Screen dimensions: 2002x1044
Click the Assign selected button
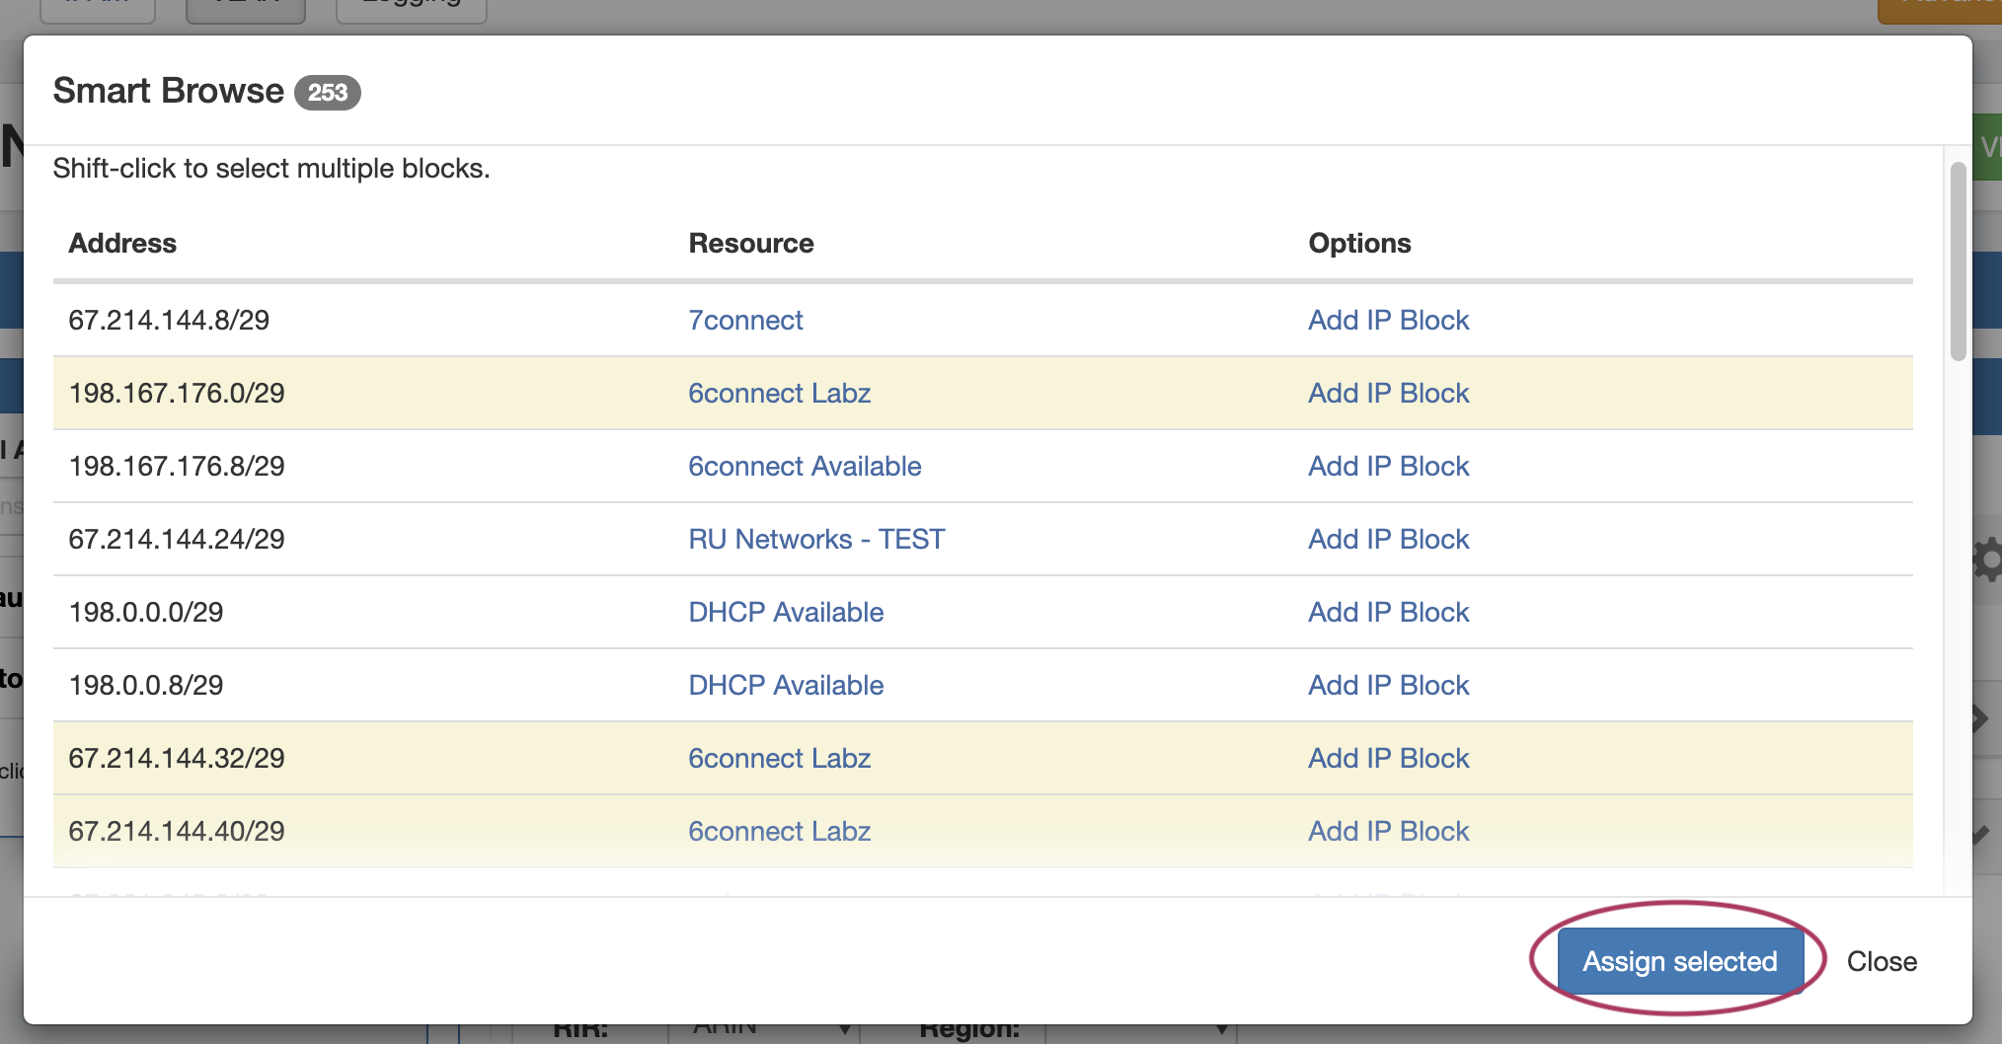pyautogui.click(x=1679, y=961)
